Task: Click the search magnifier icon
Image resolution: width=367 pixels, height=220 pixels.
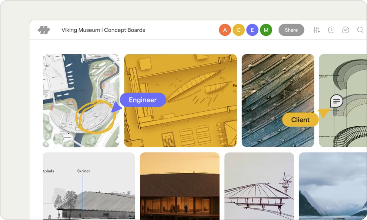Action: click(360, 30)
